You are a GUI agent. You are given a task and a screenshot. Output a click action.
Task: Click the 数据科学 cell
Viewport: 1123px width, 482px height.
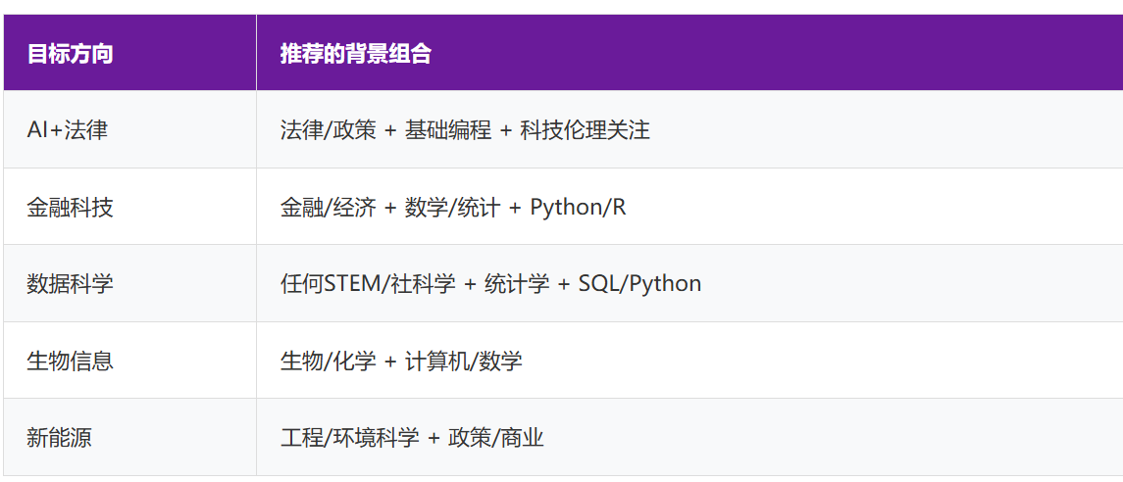(70, 284)
